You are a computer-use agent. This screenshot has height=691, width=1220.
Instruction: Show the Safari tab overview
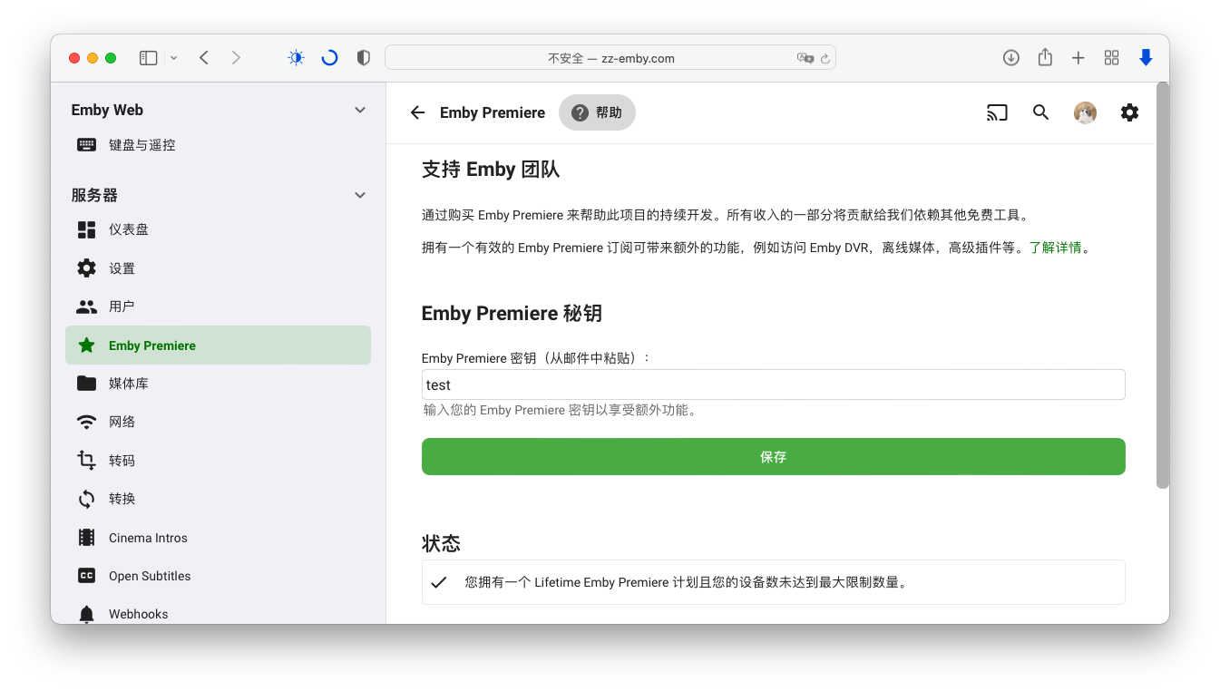click(1111, 58)
